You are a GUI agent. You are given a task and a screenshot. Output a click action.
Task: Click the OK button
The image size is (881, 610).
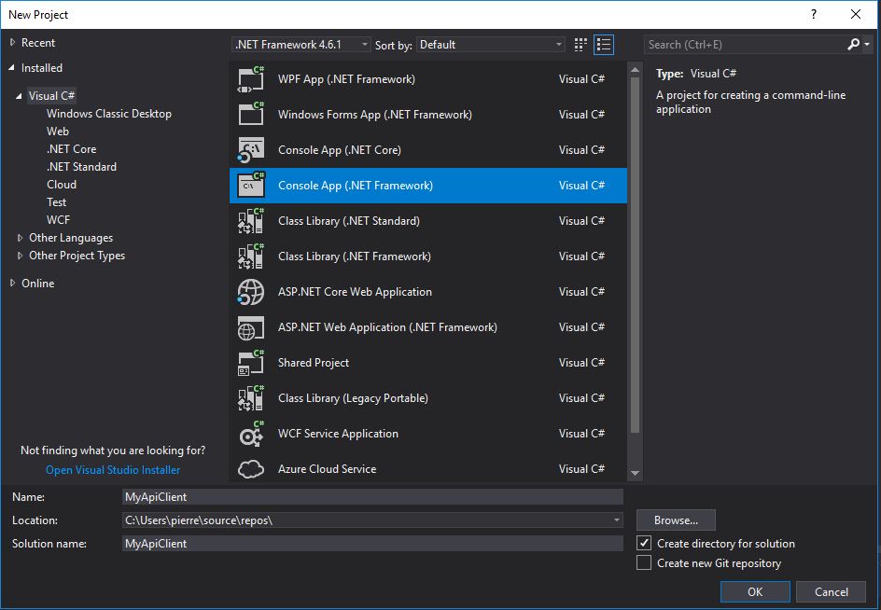755,591
